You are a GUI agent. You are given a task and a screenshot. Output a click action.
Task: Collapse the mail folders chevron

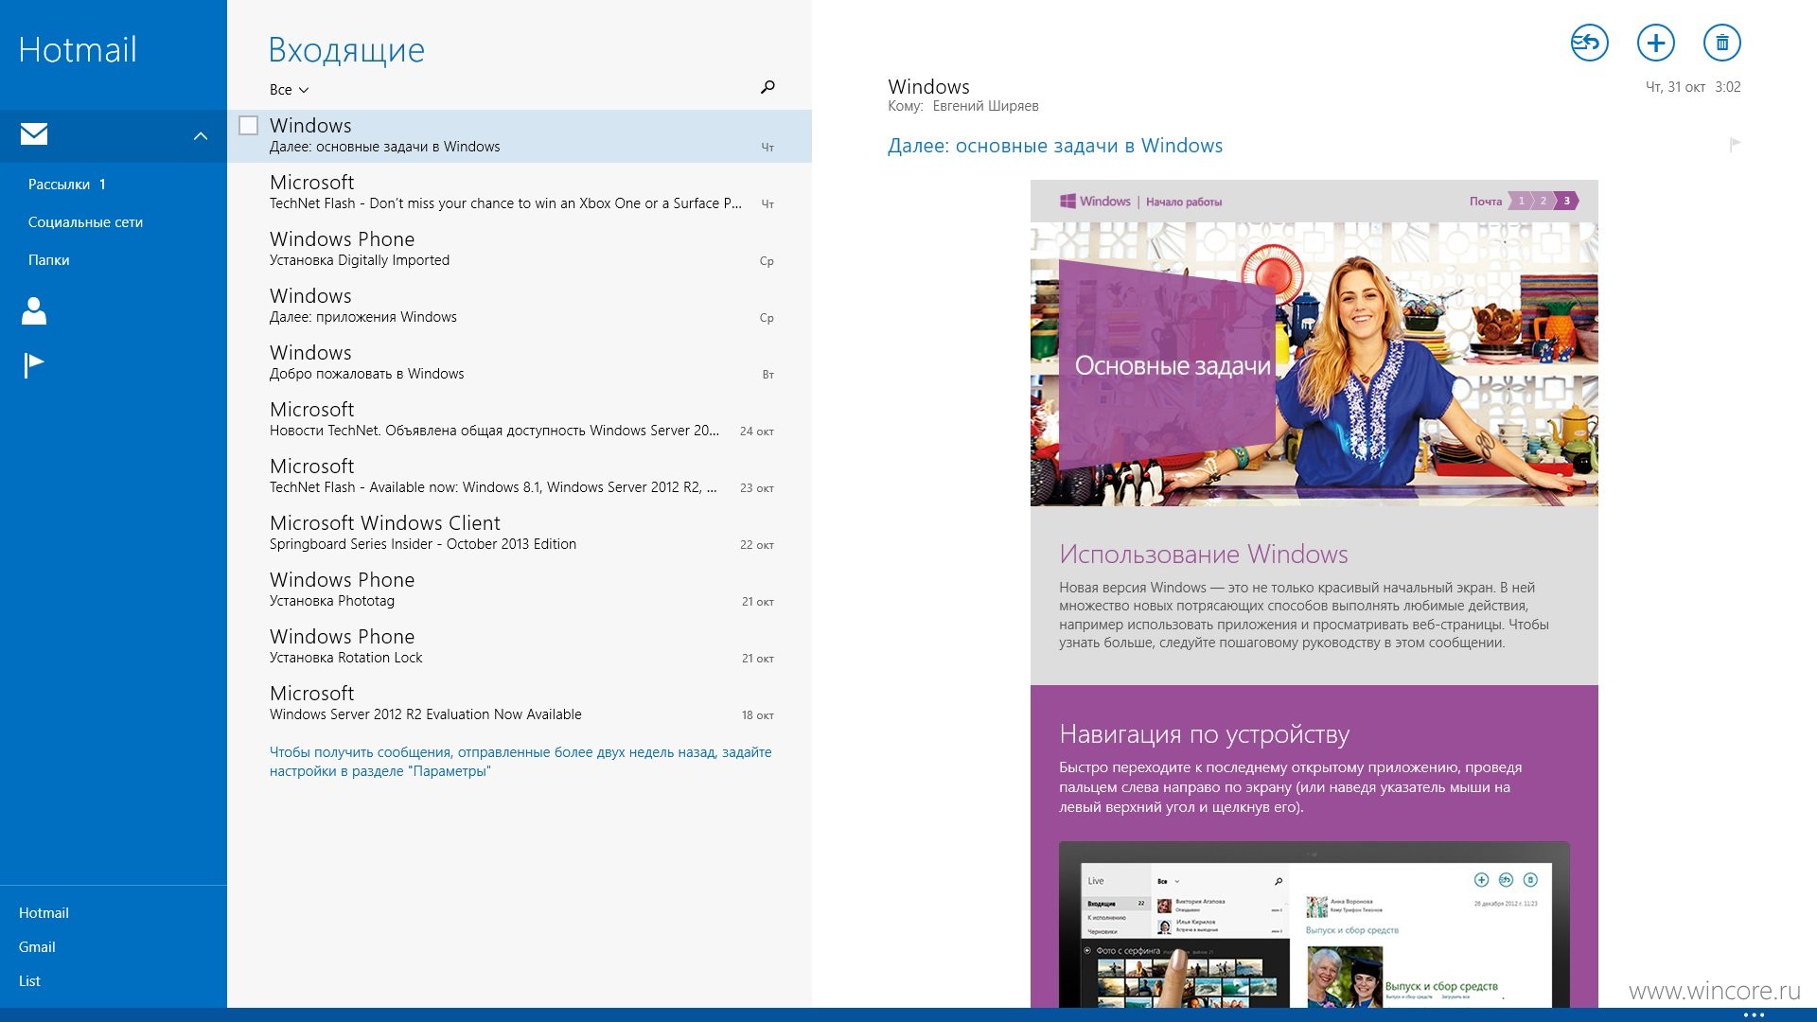click(201, 135)
